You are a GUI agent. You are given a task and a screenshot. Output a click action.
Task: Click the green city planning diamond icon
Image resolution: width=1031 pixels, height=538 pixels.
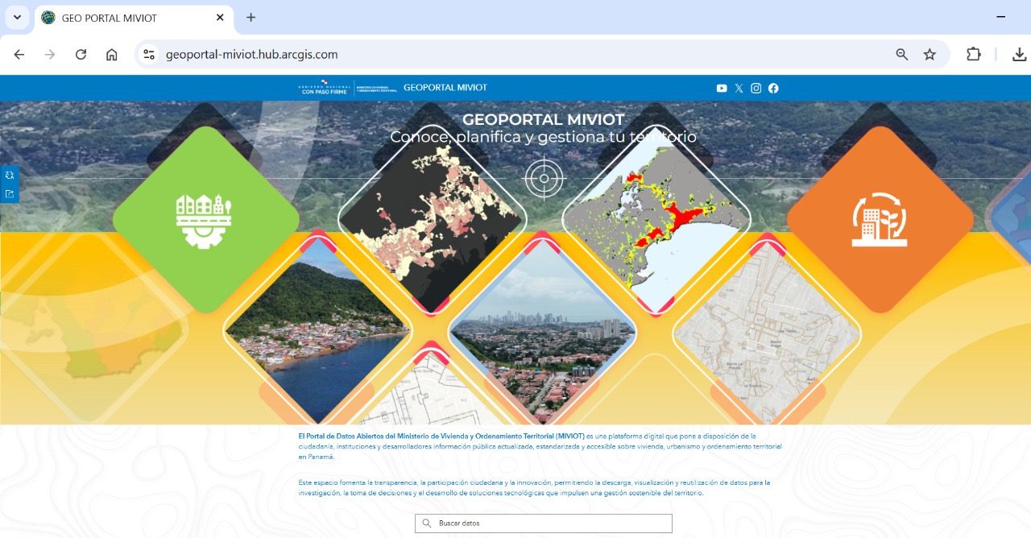pyautogui.click(x=205, y=219)
